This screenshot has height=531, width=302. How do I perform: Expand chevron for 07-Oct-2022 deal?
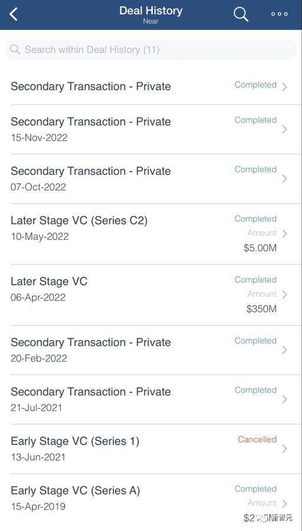click(x=284, y=178)
